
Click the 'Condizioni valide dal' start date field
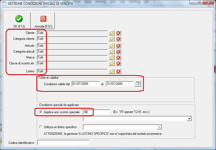(86, 84)
